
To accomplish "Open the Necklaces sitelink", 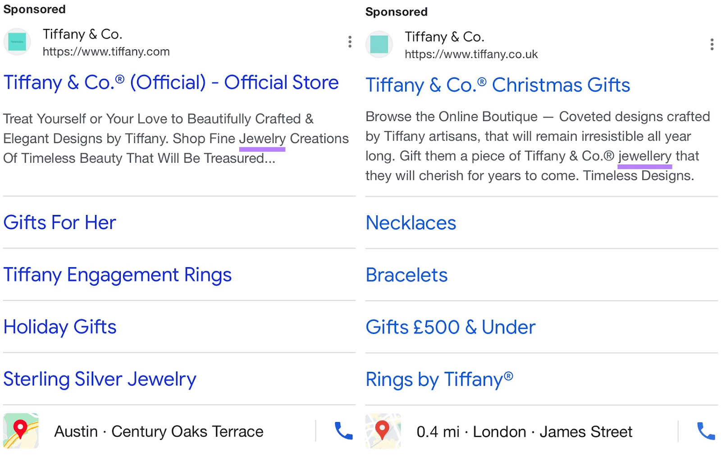I will [x=411, y=222].
